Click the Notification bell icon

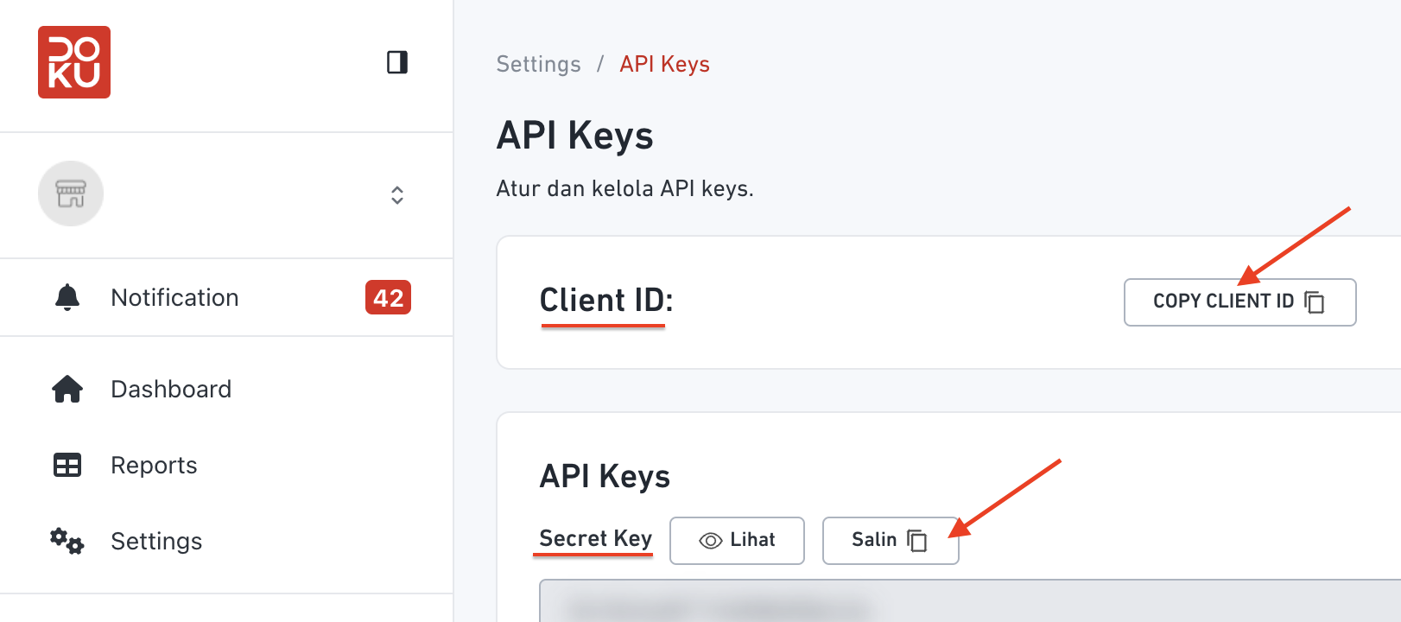tap(67, 297)
